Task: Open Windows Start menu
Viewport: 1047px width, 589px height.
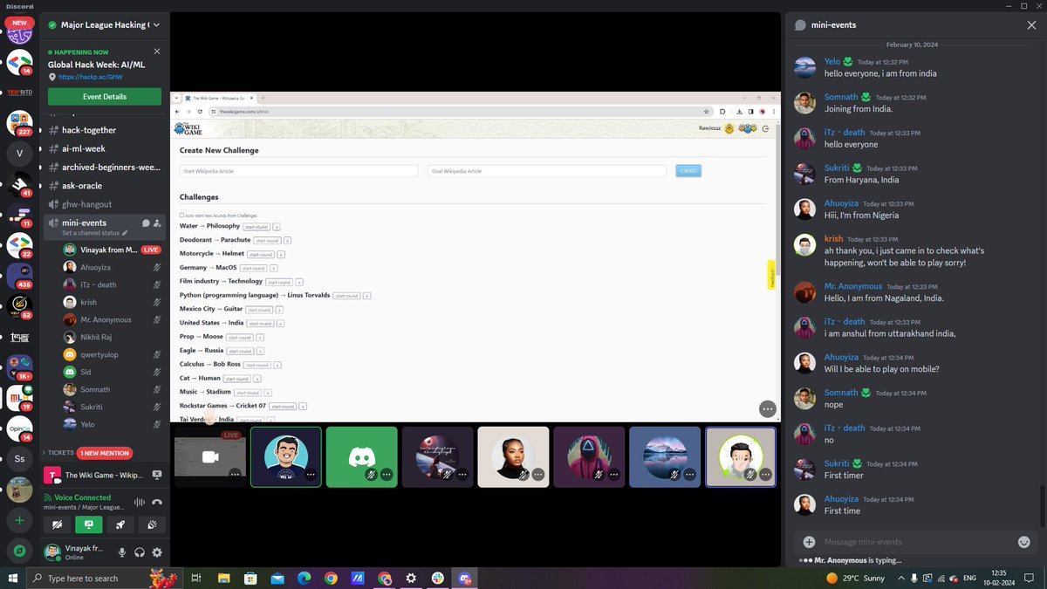Action: (12, 578)
